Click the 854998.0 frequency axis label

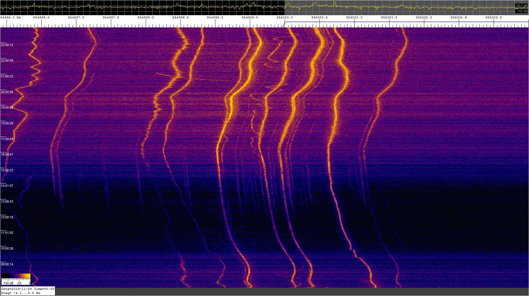[146, 18]
